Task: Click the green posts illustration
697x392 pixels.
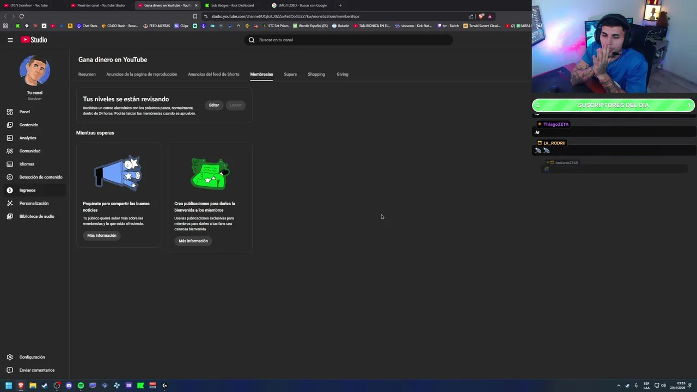Action: pyautogui.click(x=210, y=174)
